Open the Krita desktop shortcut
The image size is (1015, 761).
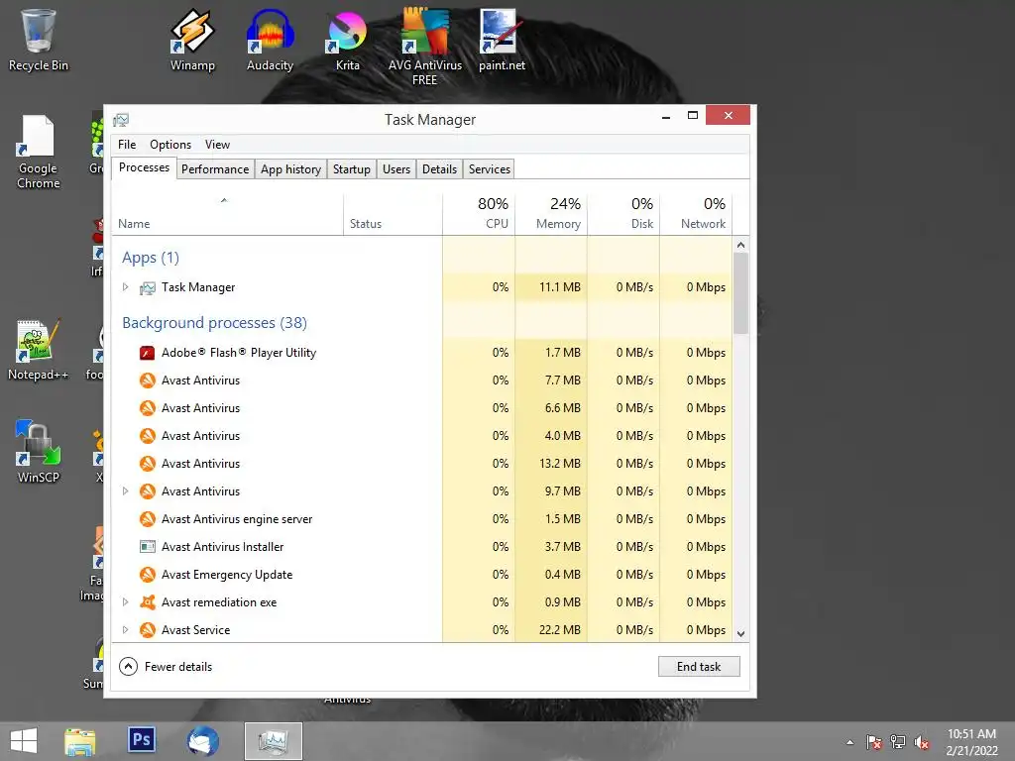[348, 40]
